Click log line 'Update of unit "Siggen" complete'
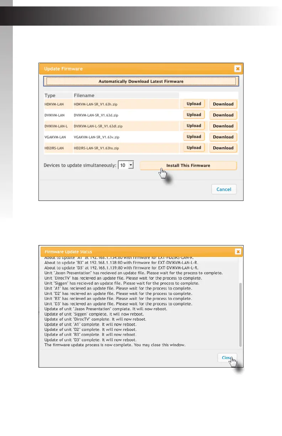The image size is (282, 436). pos(94,314)
